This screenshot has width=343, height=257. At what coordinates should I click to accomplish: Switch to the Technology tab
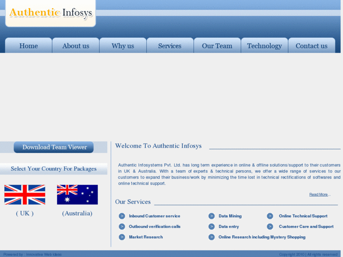click(265, 45)
